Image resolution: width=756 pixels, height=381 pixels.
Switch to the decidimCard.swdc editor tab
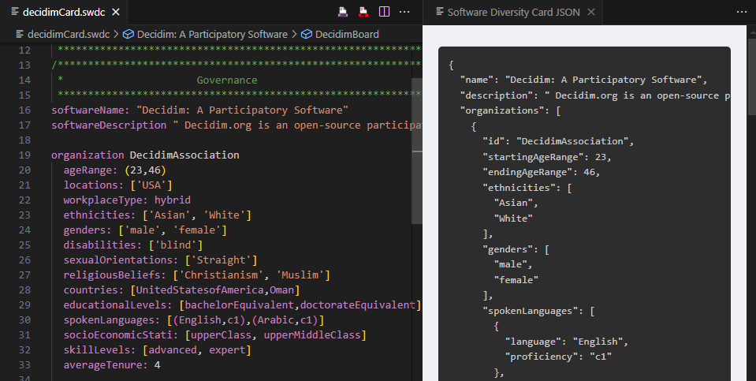coord(65,13)
